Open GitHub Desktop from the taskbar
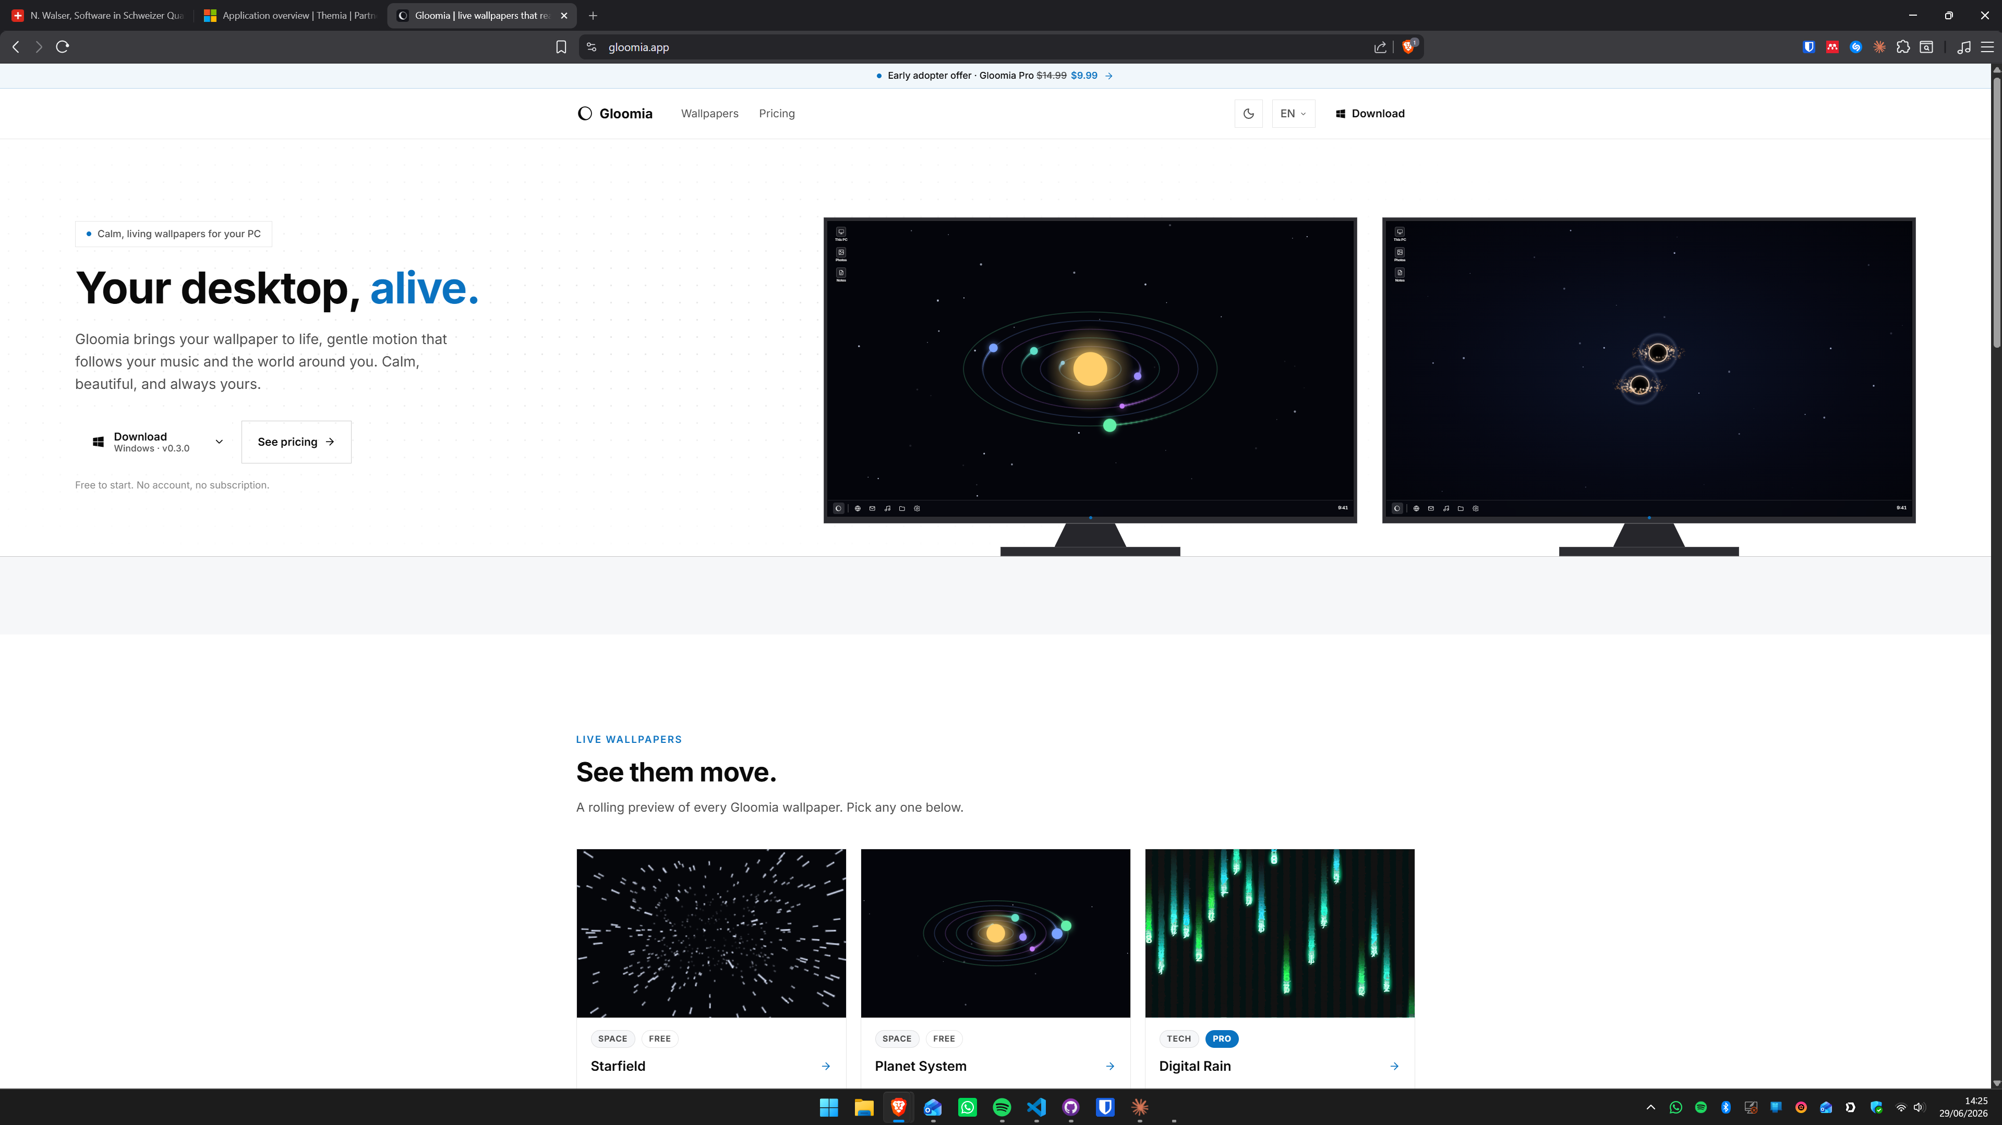Viewport: 2002px width, 1125px height. click(x=1071, y=1107)
